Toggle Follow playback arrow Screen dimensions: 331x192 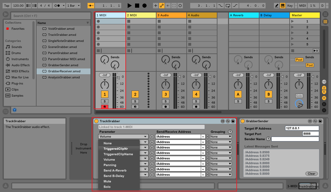[x=91, y=6]
